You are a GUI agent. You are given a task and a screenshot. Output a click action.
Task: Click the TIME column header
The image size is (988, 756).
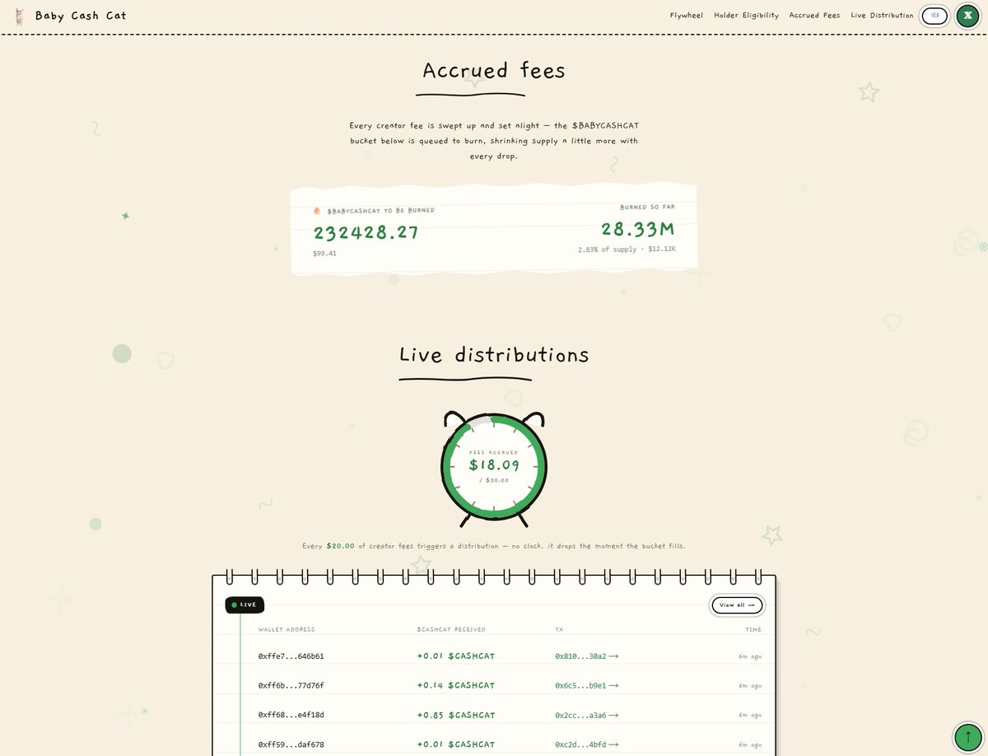tap(753, 630)
